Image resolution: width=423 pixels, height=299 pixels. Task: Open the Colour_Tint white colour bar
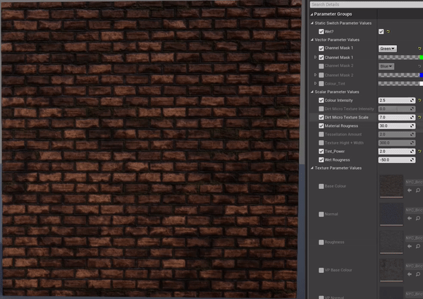(x=400, y=84)
